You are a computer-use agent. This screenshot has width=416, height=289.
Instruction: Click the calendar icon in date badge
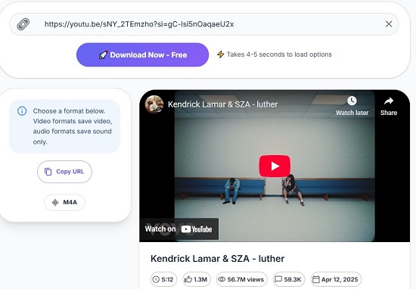coord(316,279)
